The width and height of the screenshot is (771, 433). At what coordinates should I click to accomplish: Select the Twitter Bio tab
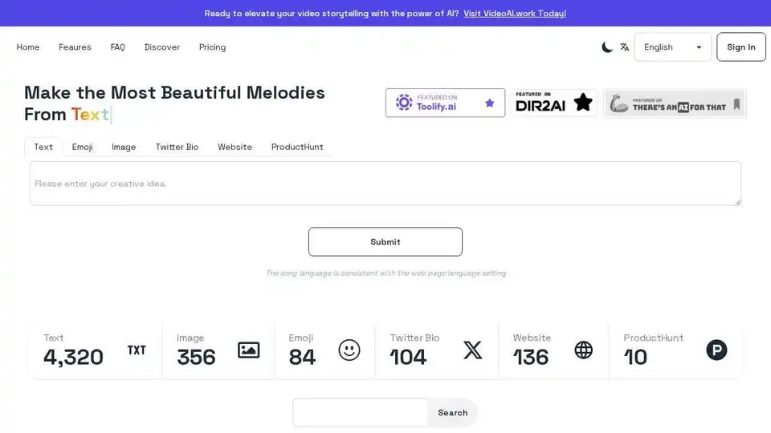tap(177, 147)
